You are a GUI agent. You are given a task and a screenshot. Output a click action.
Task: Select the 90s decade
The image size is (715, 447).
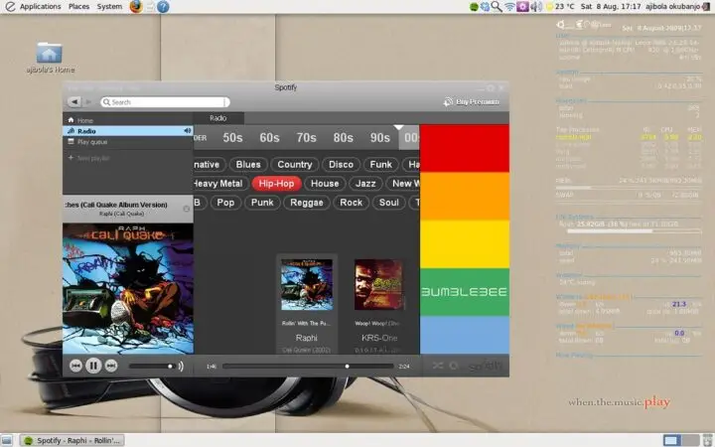pyautogui.click(x=379, y=138)
